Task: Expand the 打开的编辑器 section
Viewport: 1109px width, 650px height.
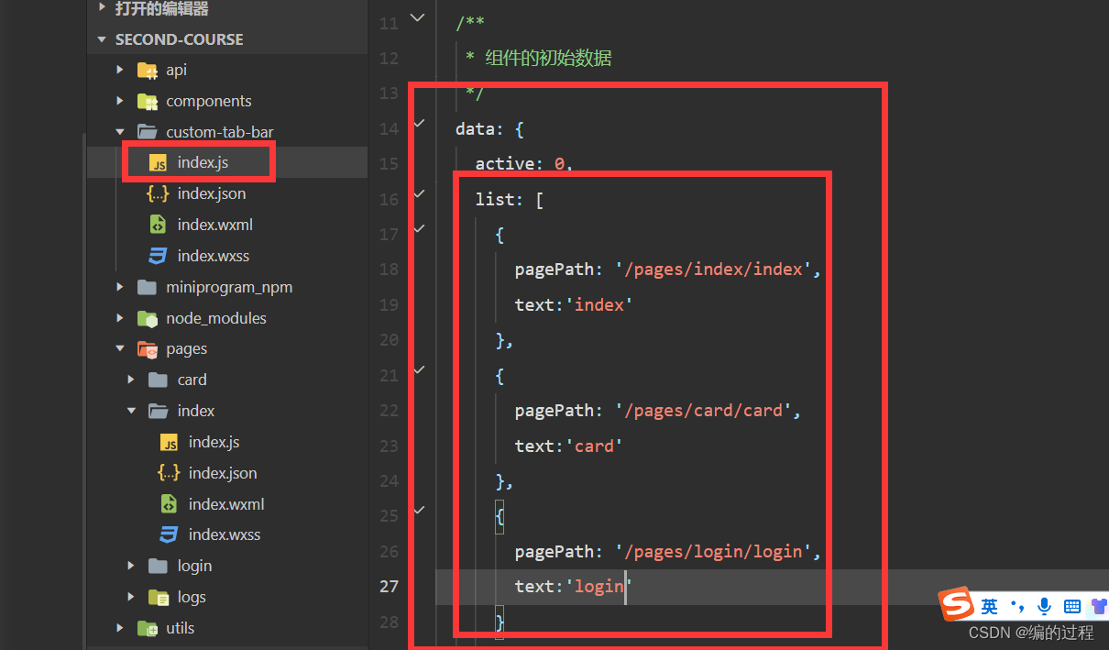Action: (103, 8)
